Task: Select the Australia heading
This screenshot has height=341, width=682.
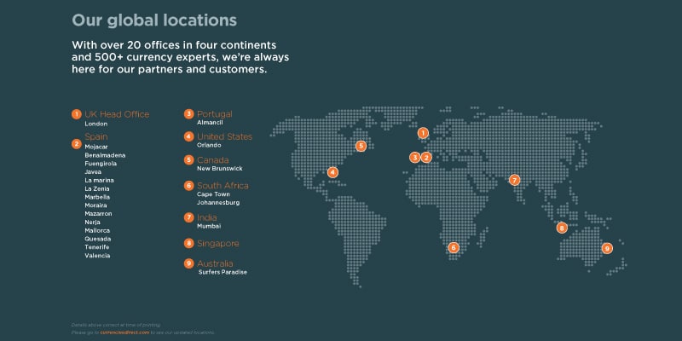Action: 215,263
